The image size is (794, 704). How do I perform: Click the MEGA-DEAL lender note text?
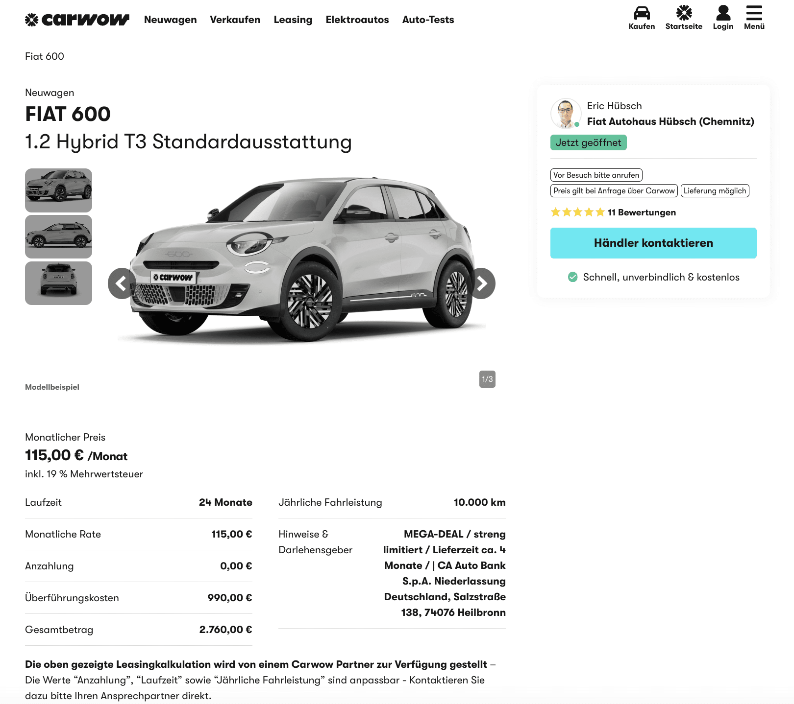tap(444, 573)
